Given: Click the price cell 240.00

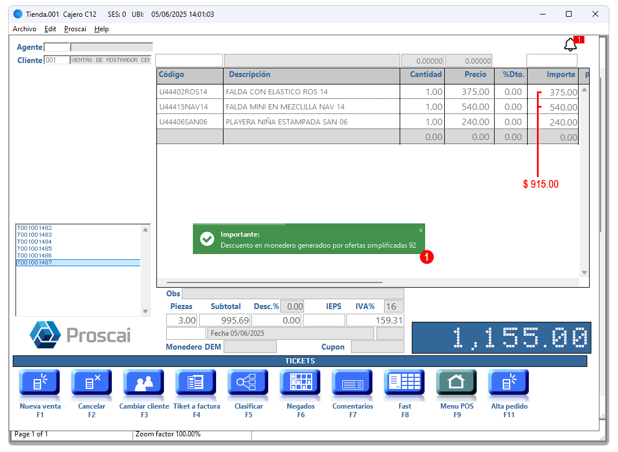Looking at the screenshot, I should coord(476,122).
